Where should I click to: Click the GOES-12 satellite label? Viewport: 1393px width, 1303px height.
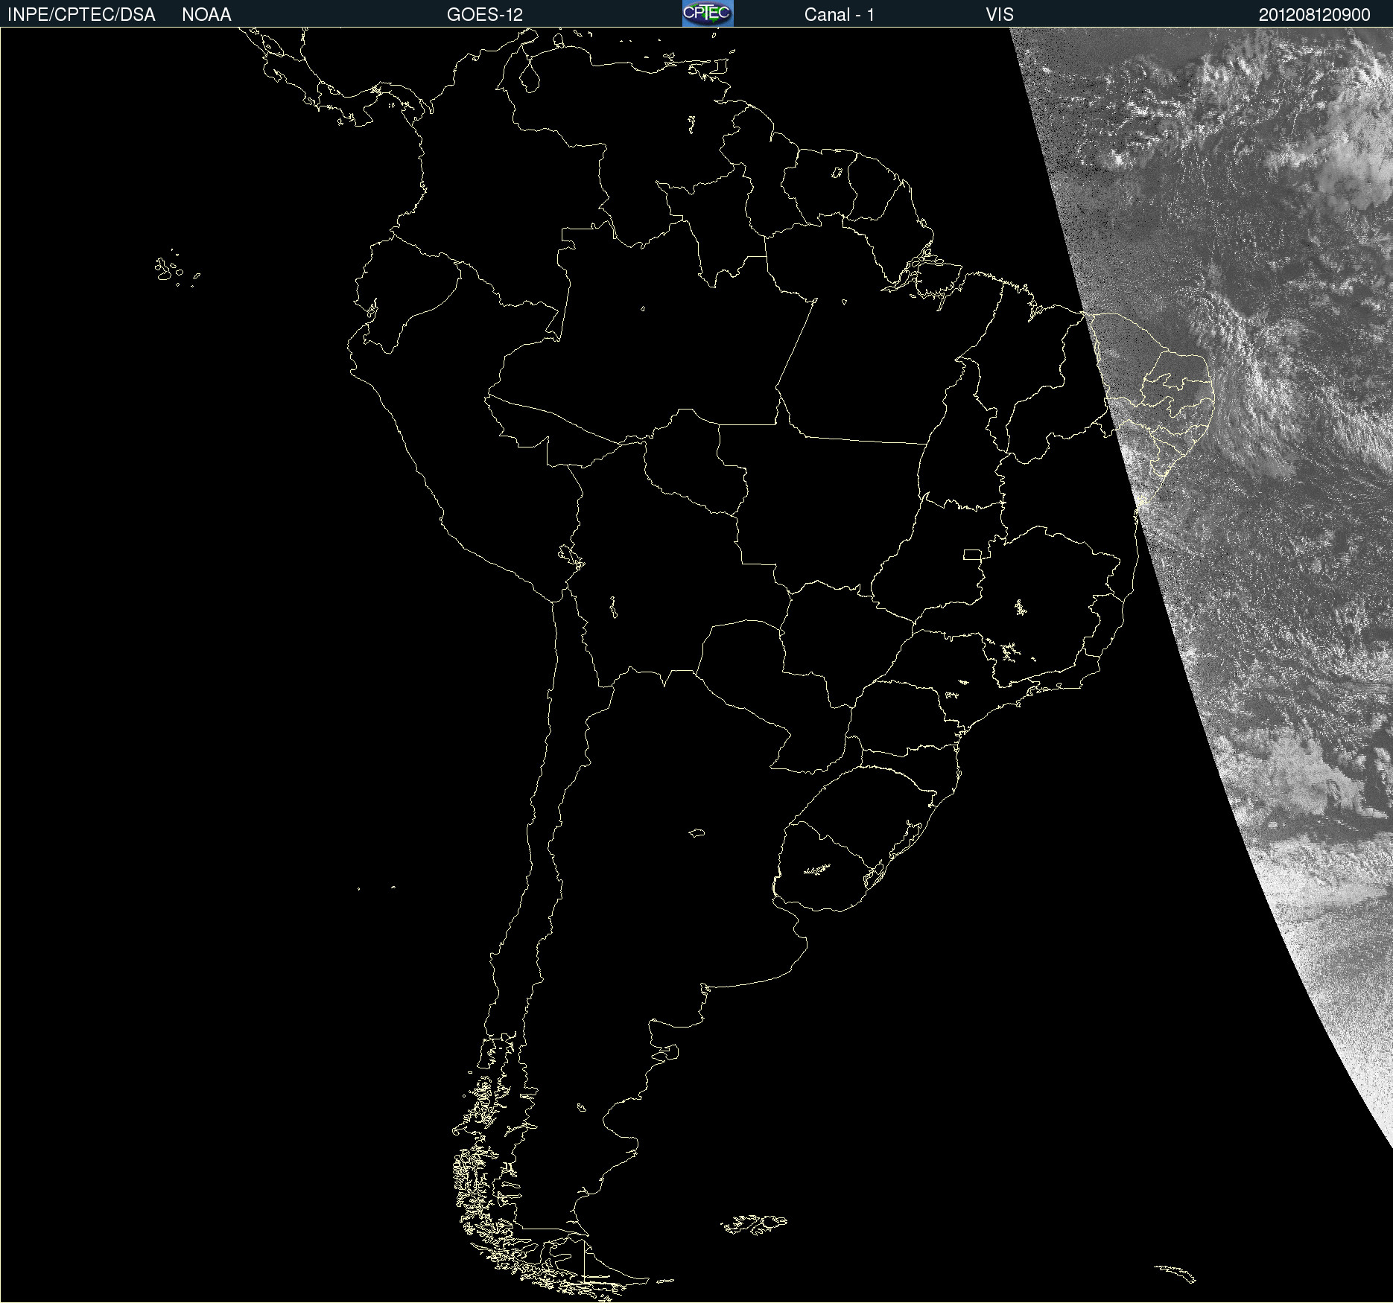[485, 15]
